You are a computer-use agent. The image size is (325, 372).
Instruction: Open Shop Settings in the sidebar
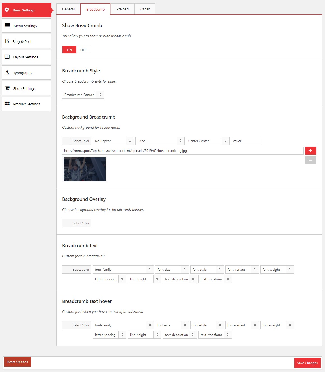click(x=26, y=88)
